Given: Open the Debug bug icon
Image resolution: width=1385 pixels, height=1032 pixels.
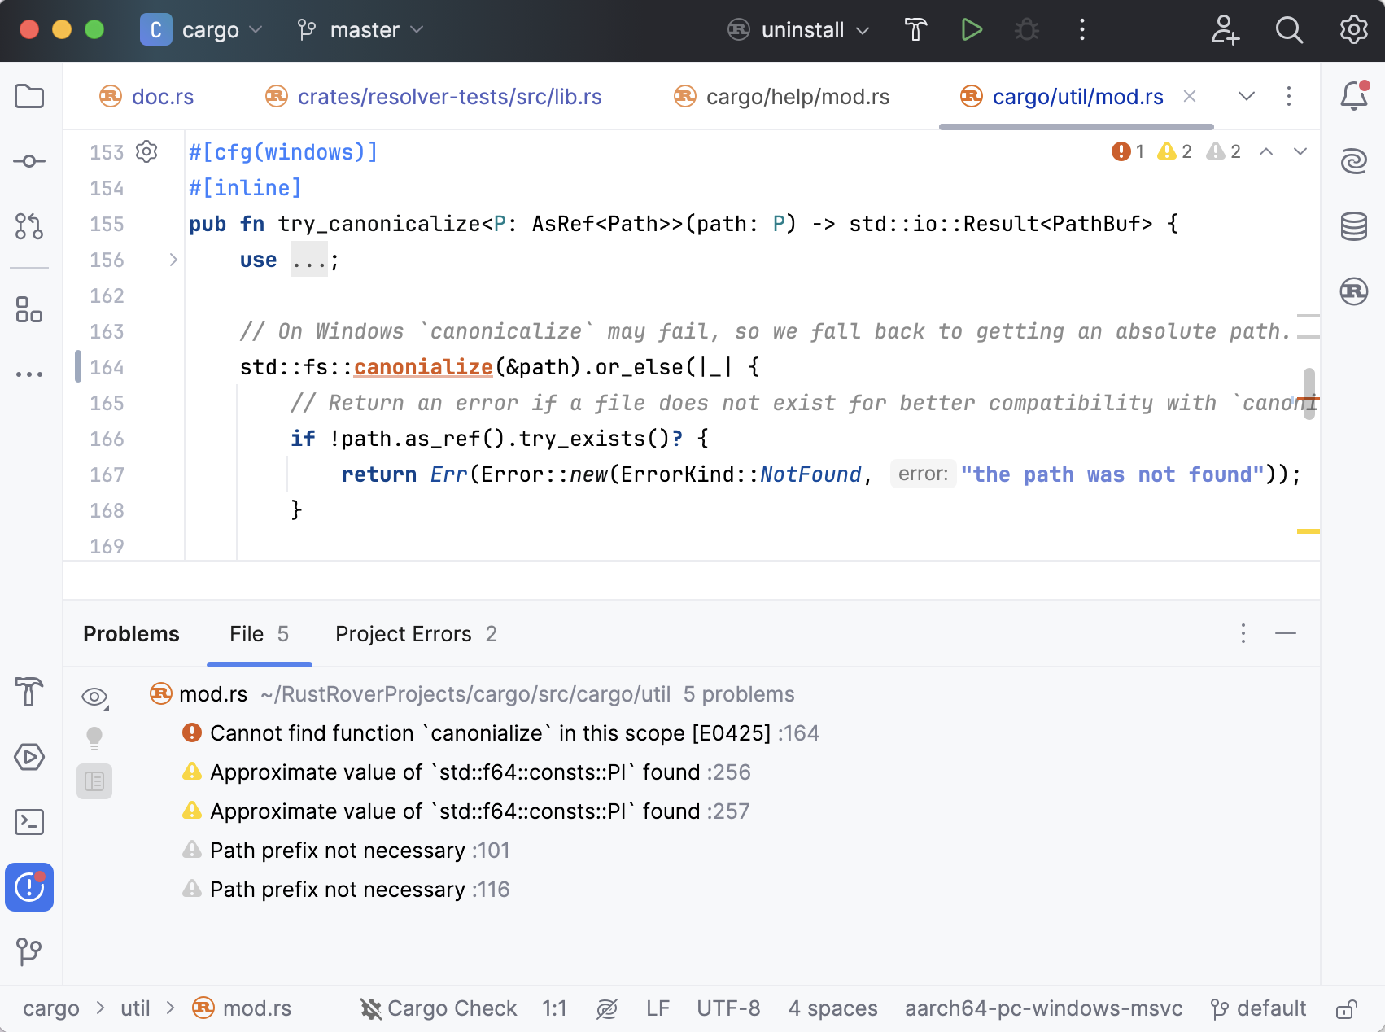Looking at the screenshot, I should (x=1026, y=30).
